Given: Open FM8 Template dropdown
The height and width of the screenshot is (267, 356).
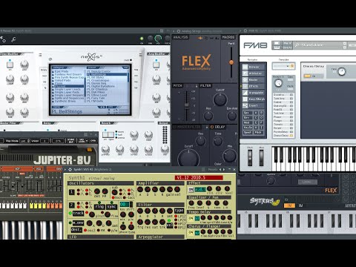Looking at the screenshot, I should [283, 66].
